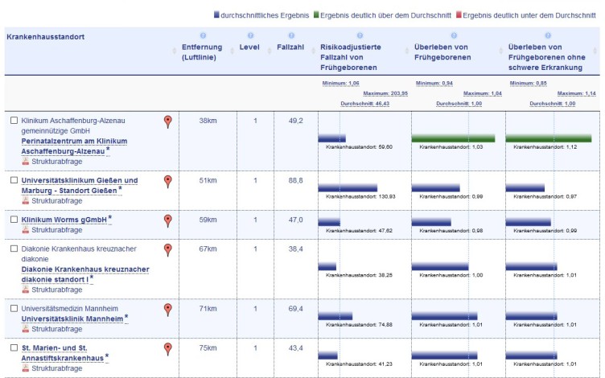Viewport: 605px width, 378px height.
Task: Click the Durchschnitt: 46,43 value link
Action: pyautogui.click(x=365, y=104)
